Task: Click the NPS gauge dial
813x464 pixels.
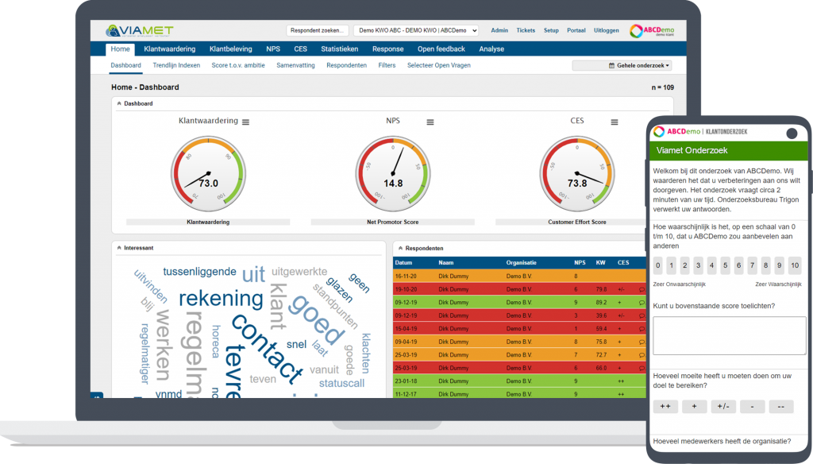Action: [x=392, y=174]
